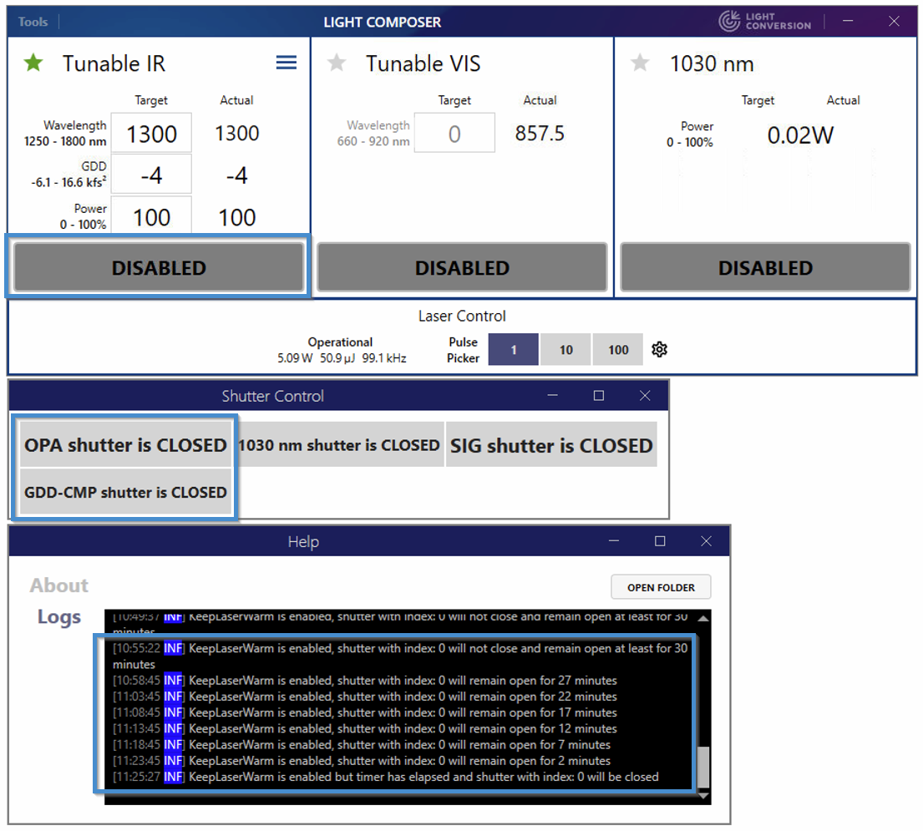
Task: Open the Tunable IR hamburger menu
Action: click(x=286, y=63)
